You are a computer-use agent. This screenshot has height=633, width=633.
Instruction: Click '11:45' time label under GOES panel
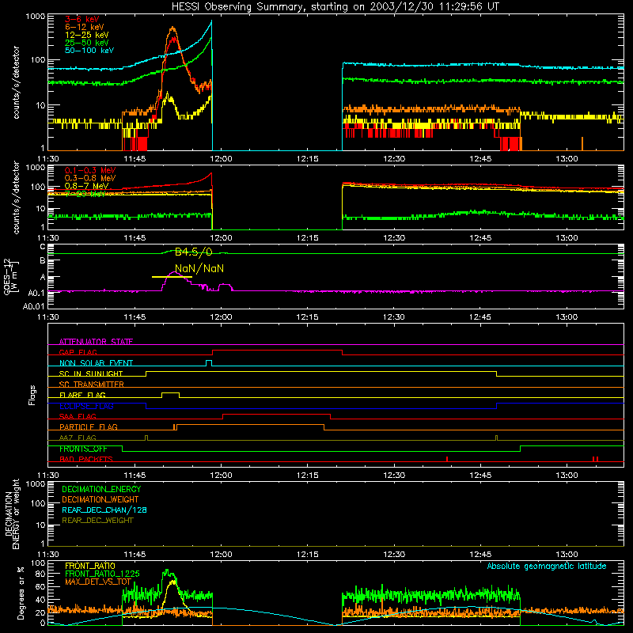[x=135, y=317]
